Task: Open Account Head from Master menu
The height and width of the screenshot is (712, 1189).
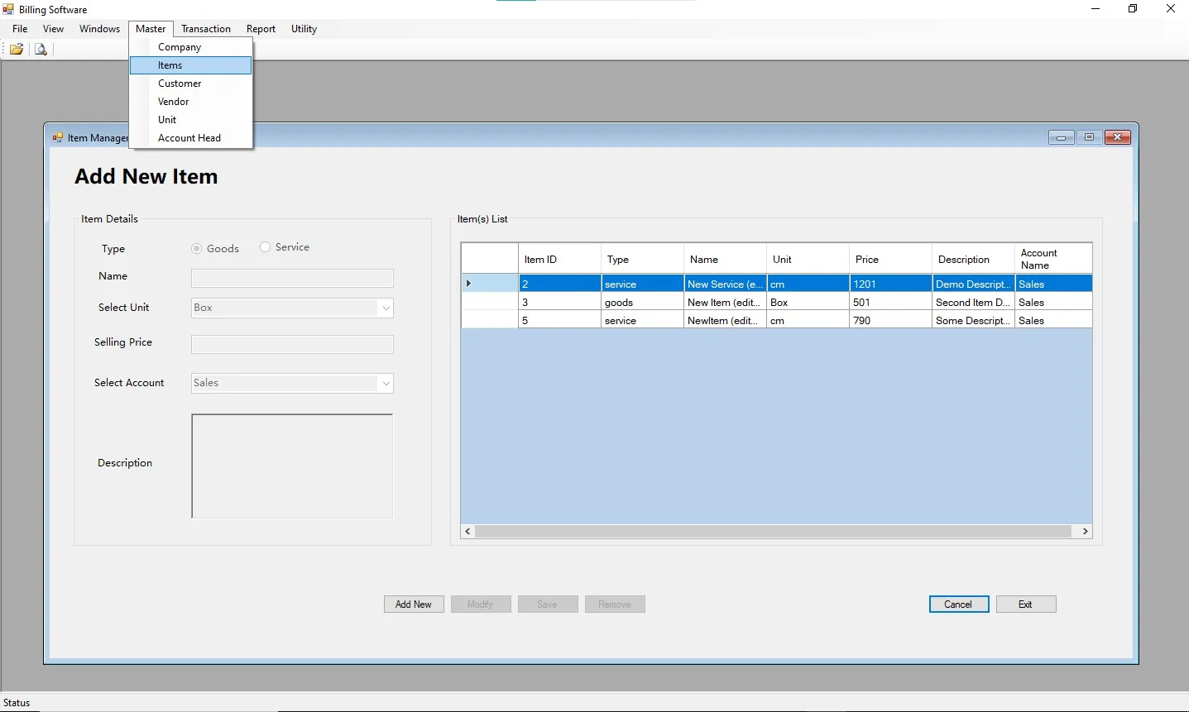Action: (x=189, y=138)
